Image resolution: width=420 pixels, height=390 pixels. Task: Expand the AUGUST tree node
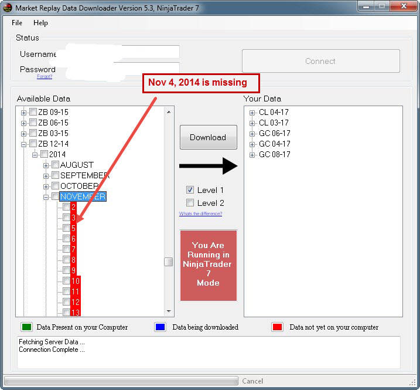[46, 165]
